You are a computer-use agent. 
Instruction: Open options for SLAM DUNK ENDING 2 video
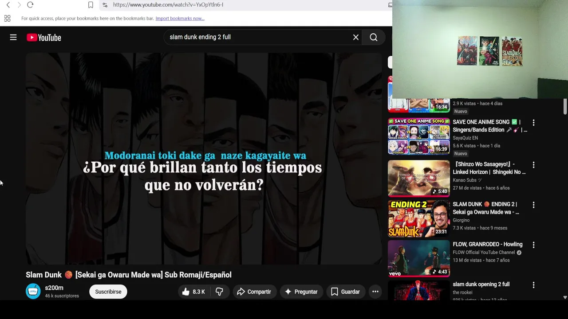533,205
